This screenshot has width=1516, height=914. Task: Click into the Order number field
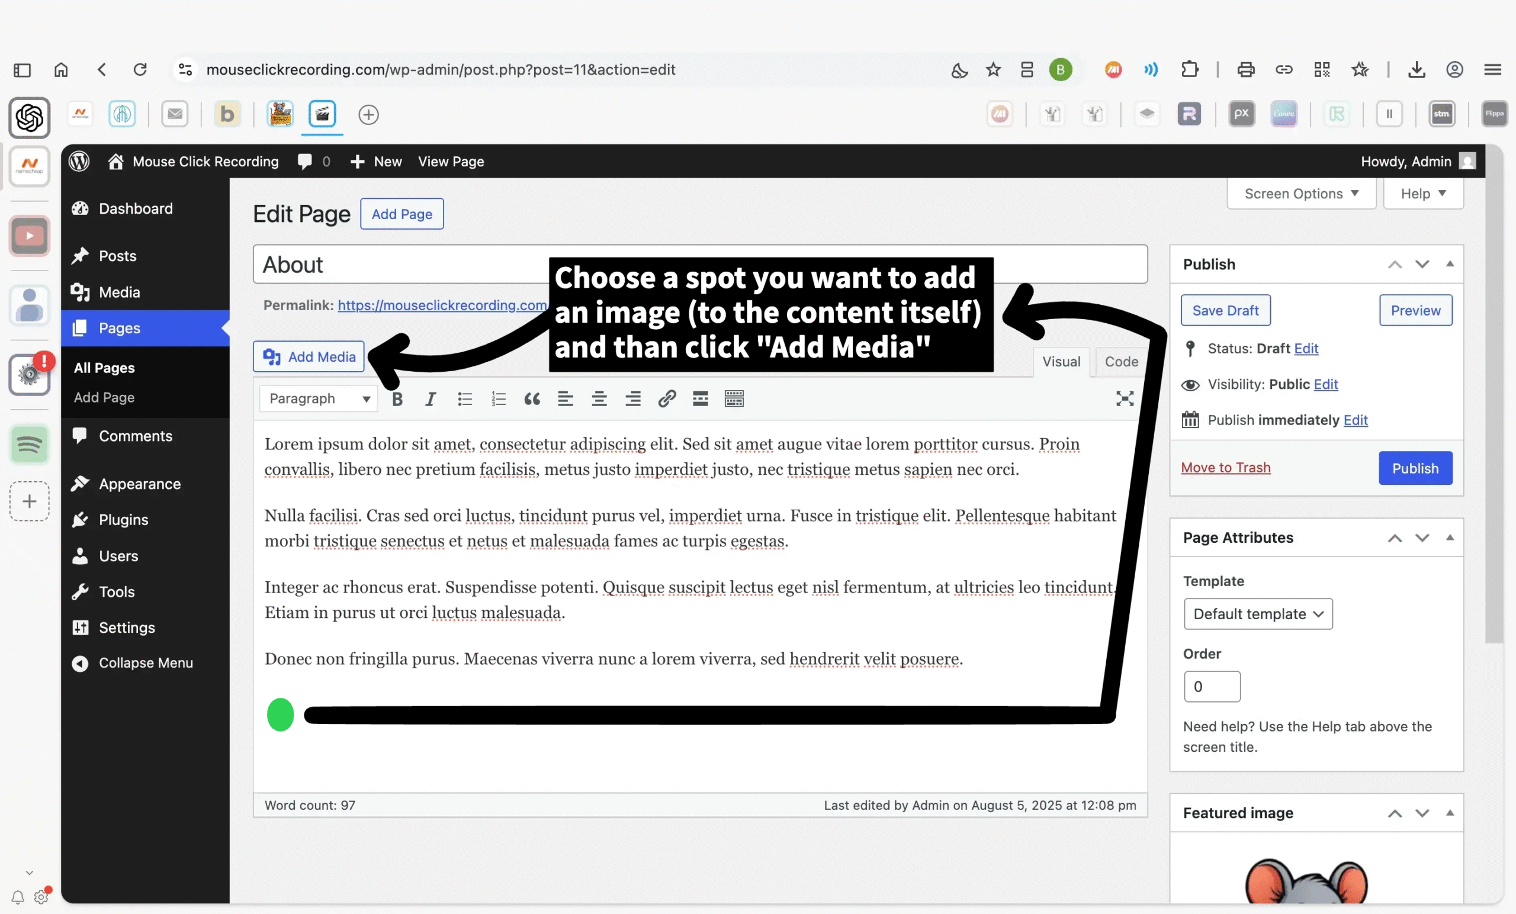(x=1212, y=687)
